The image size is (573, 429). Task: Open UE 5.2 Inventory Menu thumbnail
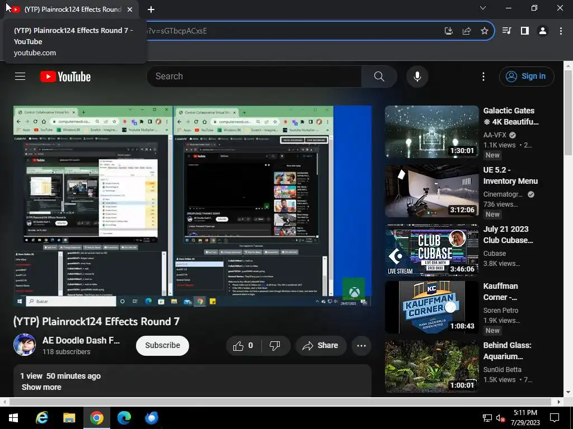coord(431,191)
